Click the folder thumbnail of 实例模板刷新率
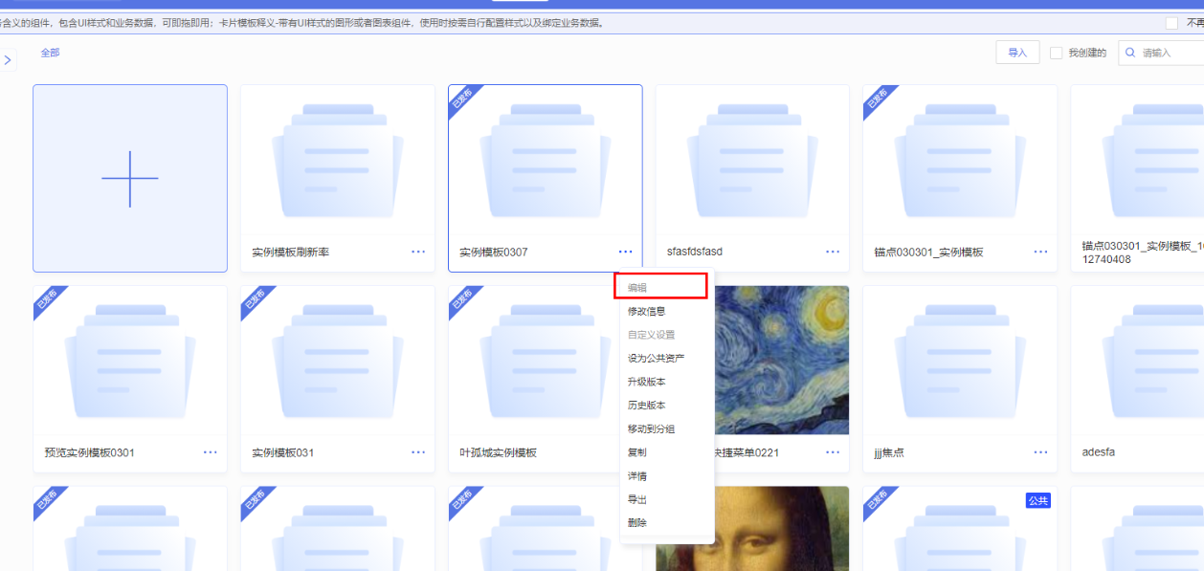The image size is (1204, 571). pos(338,161)
